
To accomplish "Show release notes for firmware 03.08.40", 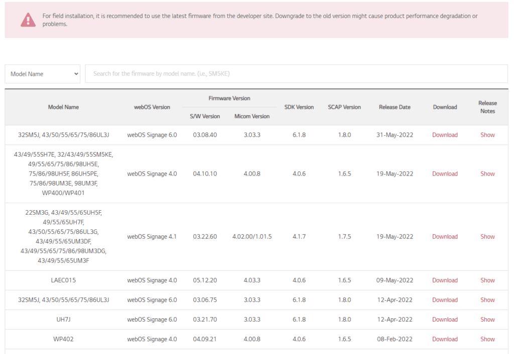I will [487, 135].
